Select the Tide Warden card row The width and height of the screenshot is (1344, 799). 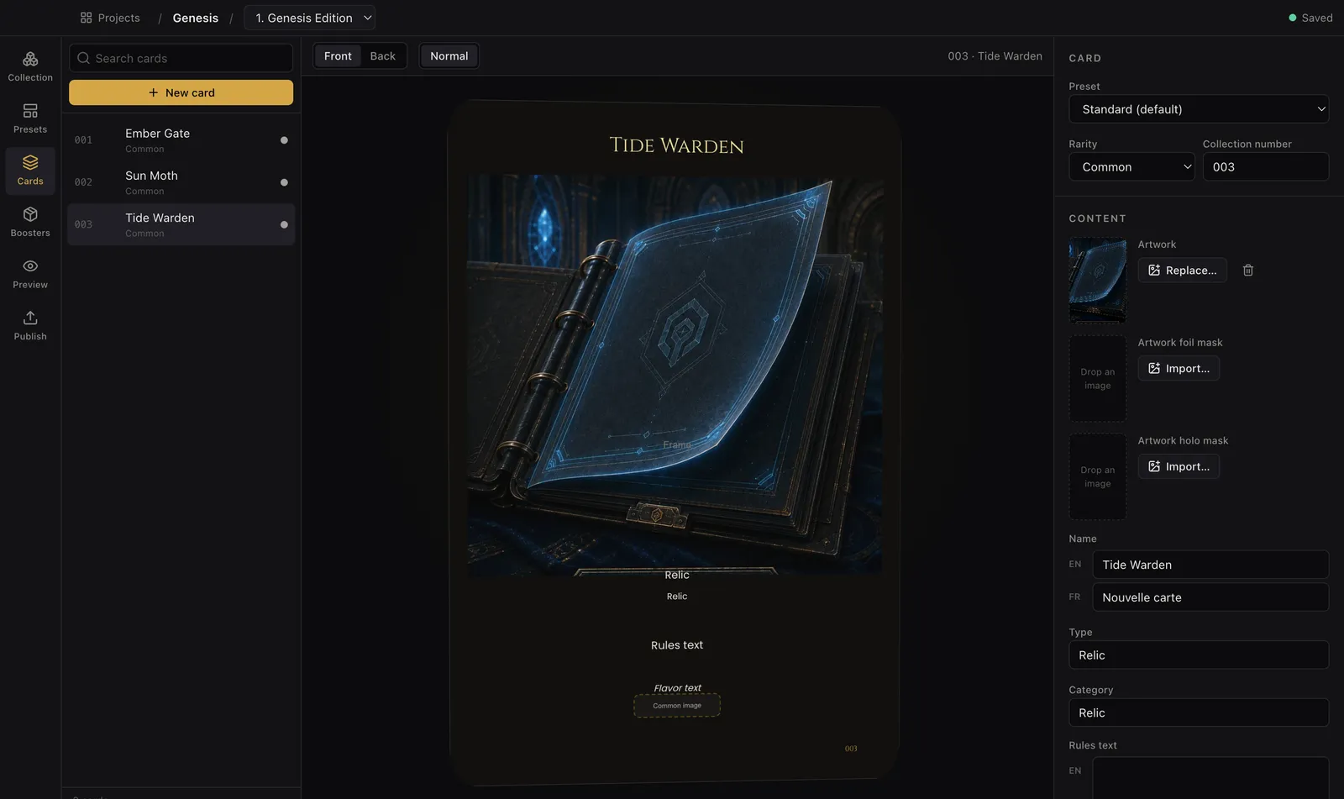click(x=181, y=224)
